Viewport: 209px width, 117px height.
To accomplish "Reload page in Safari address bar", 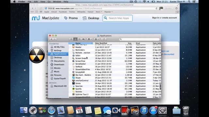I will click(156, 8).
